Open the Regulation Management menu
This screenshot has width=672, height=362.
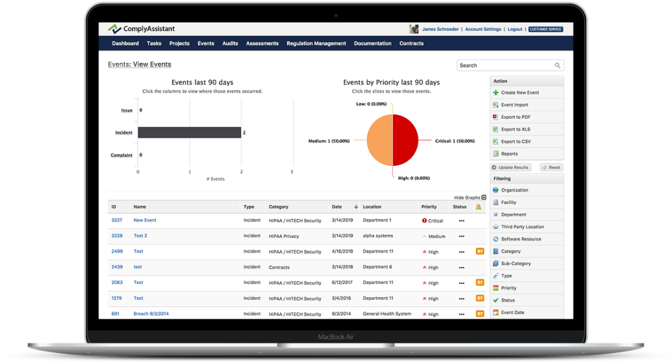(x=316, y=44)
